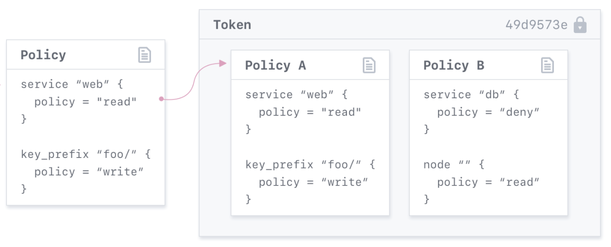The width and height of the screenshot is (611, 247).
Task: Click the pink arrowhead pointing at Policy A
Action: tap(224, 63)
